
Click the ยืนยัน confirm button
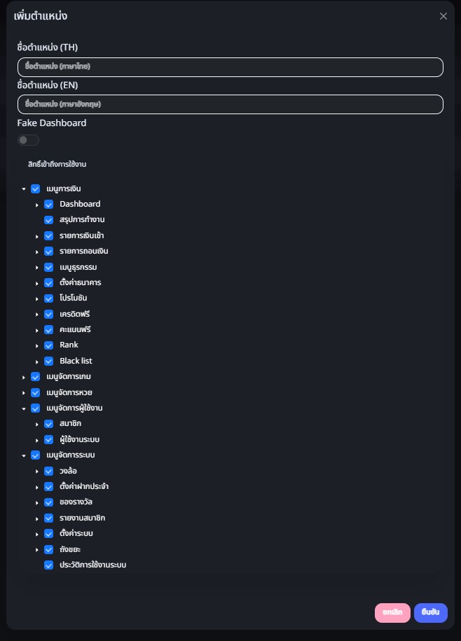430,612
